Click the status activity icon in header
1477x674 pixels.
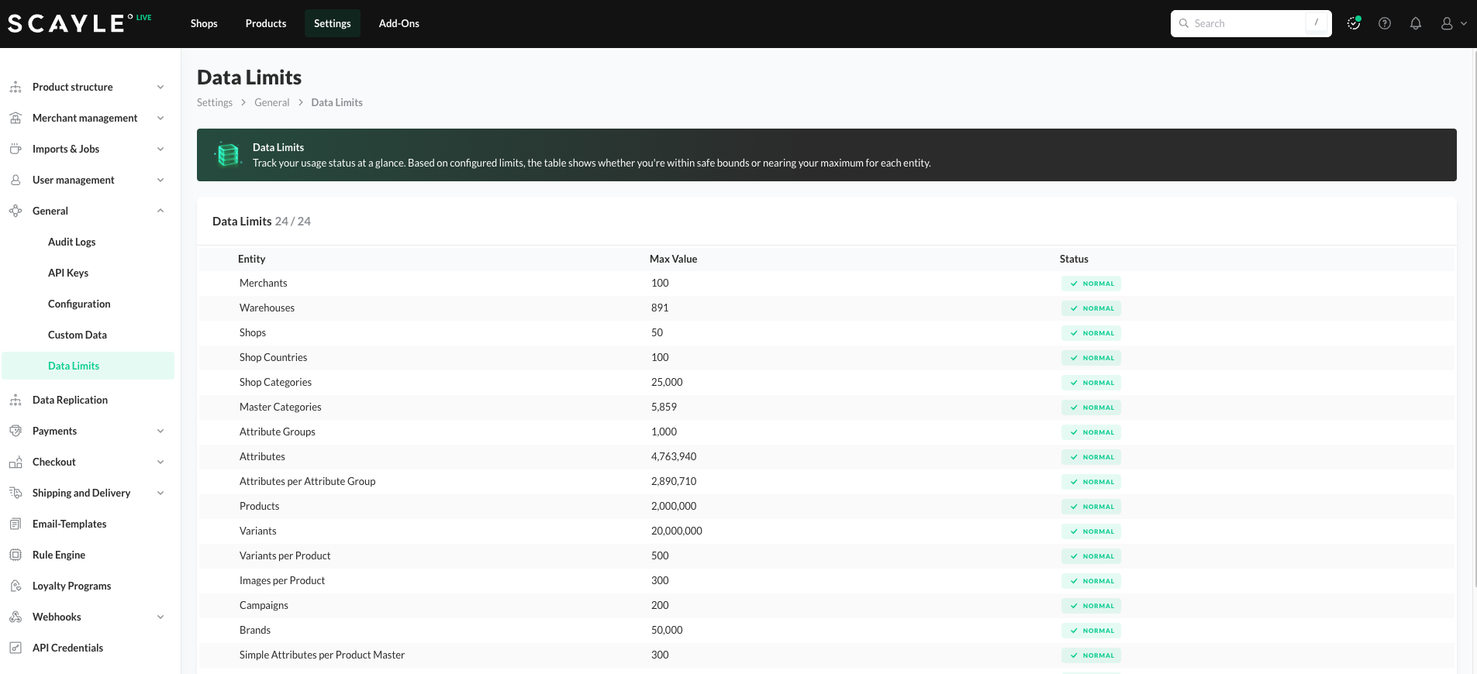1354,23
